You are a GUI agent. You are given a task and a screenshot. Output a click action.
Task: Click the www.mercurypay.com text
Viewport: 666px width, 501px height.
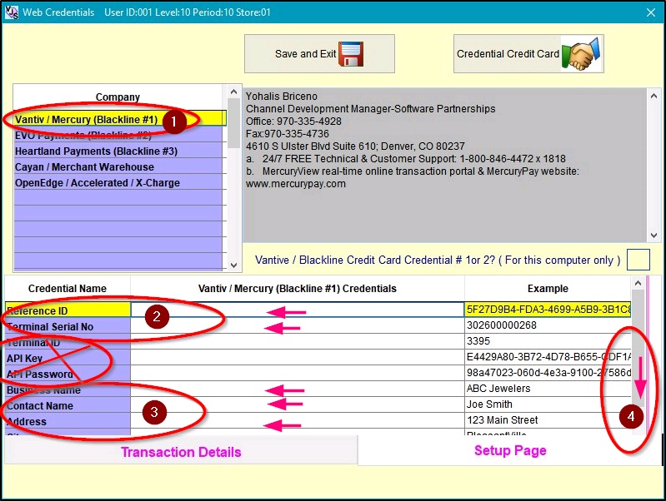pos(296,184)
